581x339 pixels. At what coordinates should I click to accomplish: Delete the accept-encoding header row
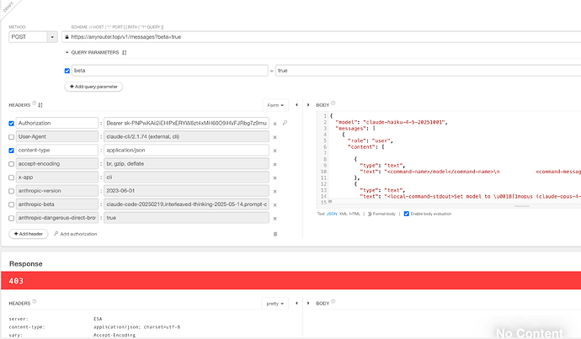point(275,164)
